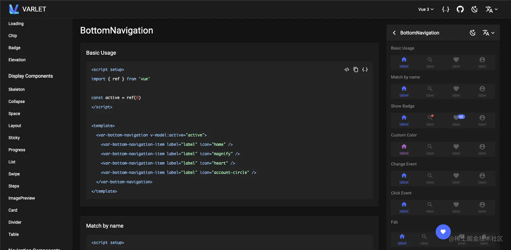This screenshot has height=250, width=511.
Task: Open the language selector in top header
Action: coord(491,9)
